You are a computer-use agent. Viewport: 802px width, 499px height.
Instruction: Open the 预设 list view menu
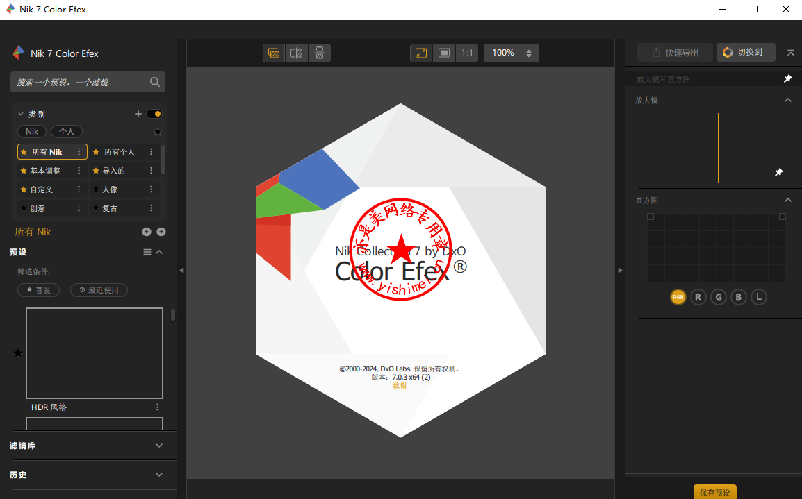pyautogui.click(x=147, y=252)
